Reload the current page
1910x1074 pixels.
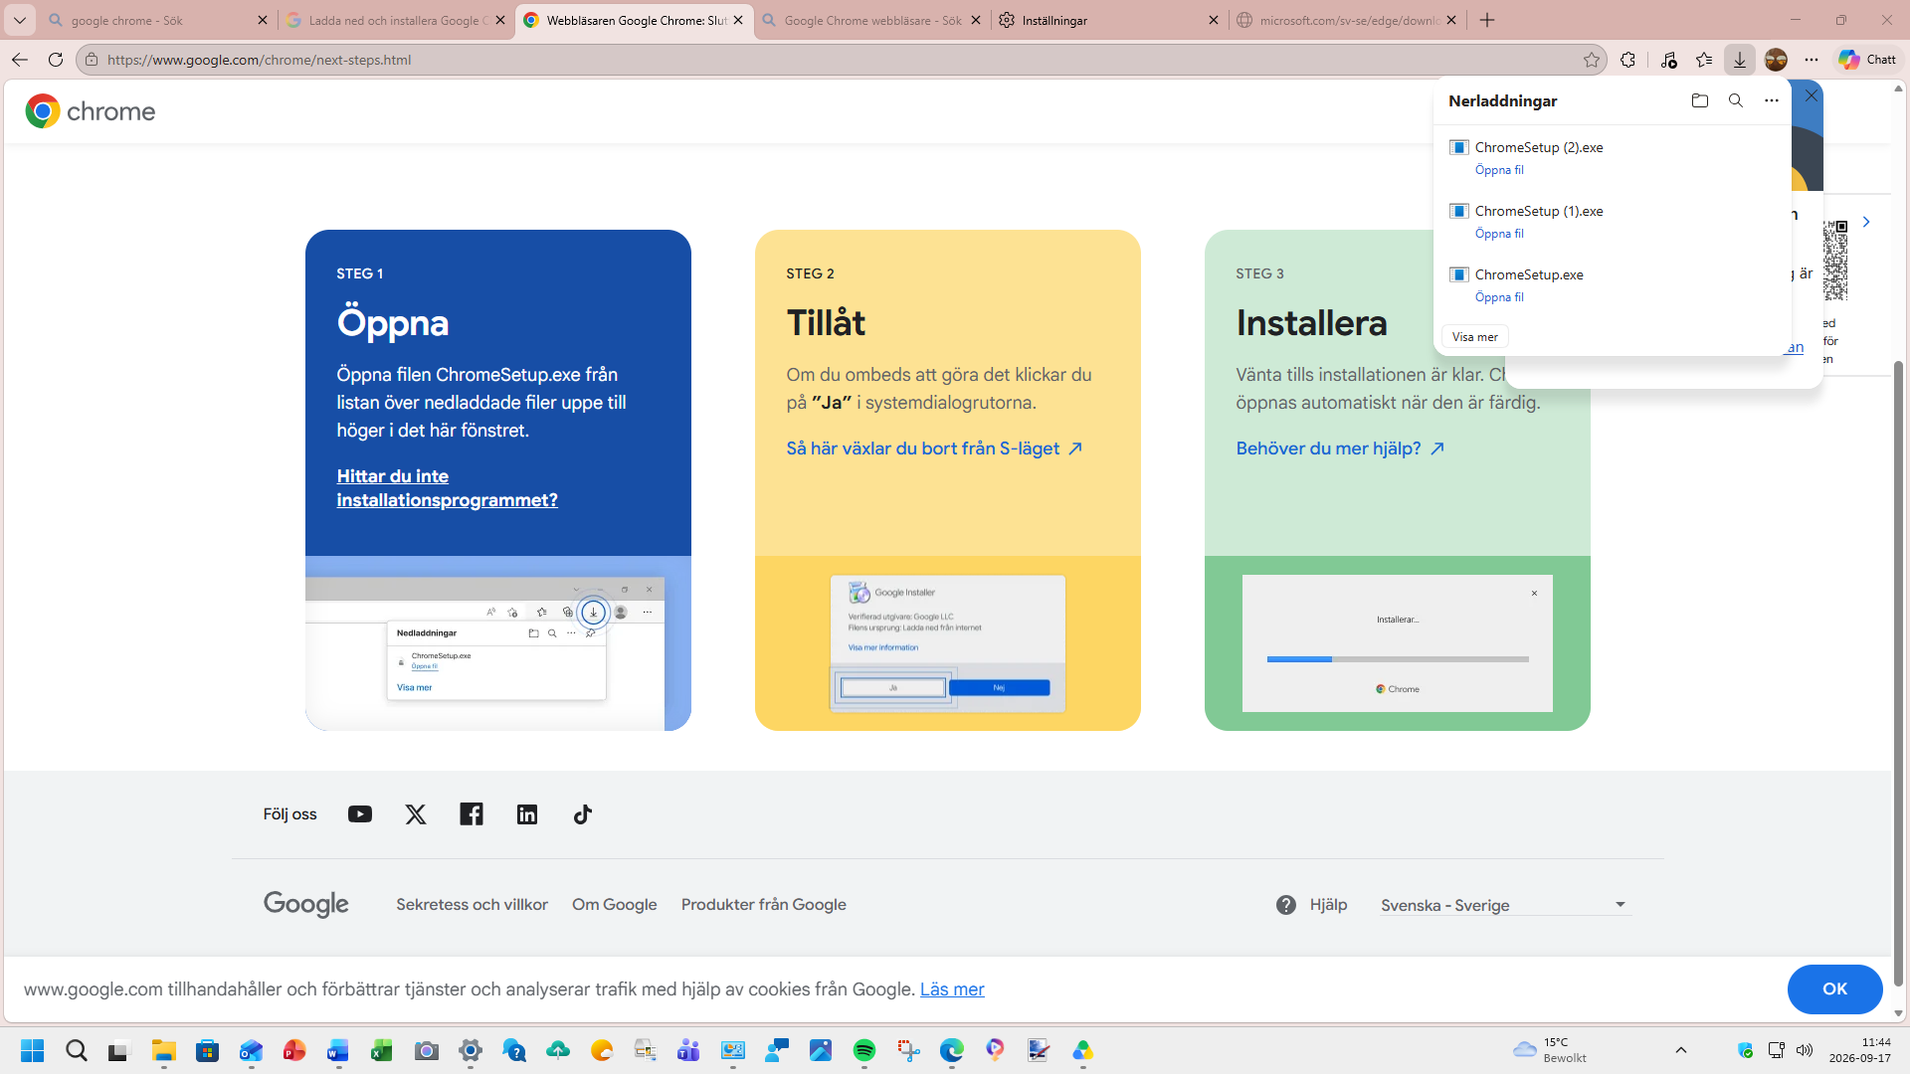(x=56, y=60)
